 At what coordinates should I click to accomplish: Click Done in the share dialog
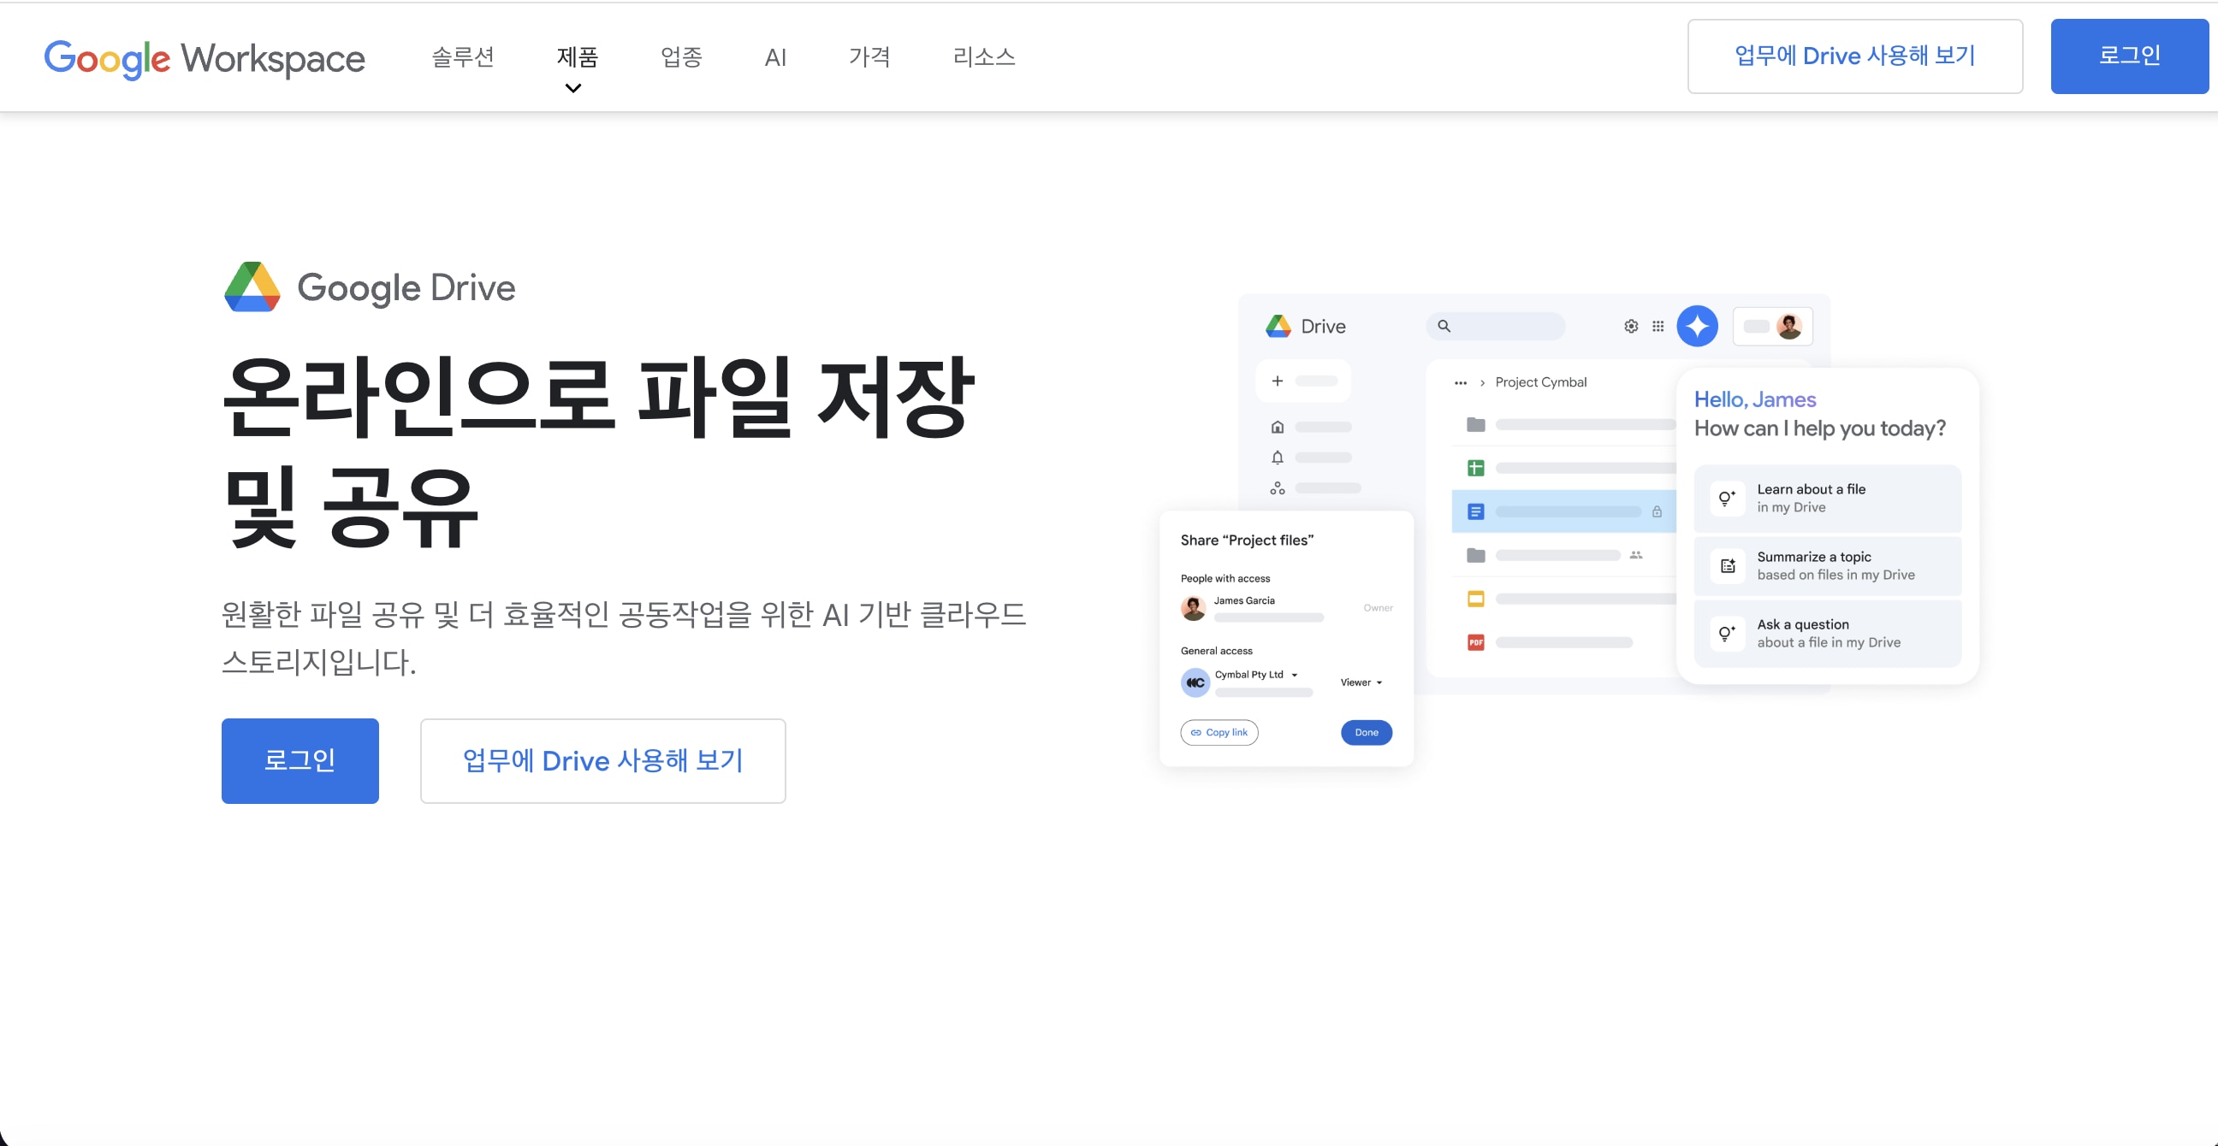coord(1366,732)
